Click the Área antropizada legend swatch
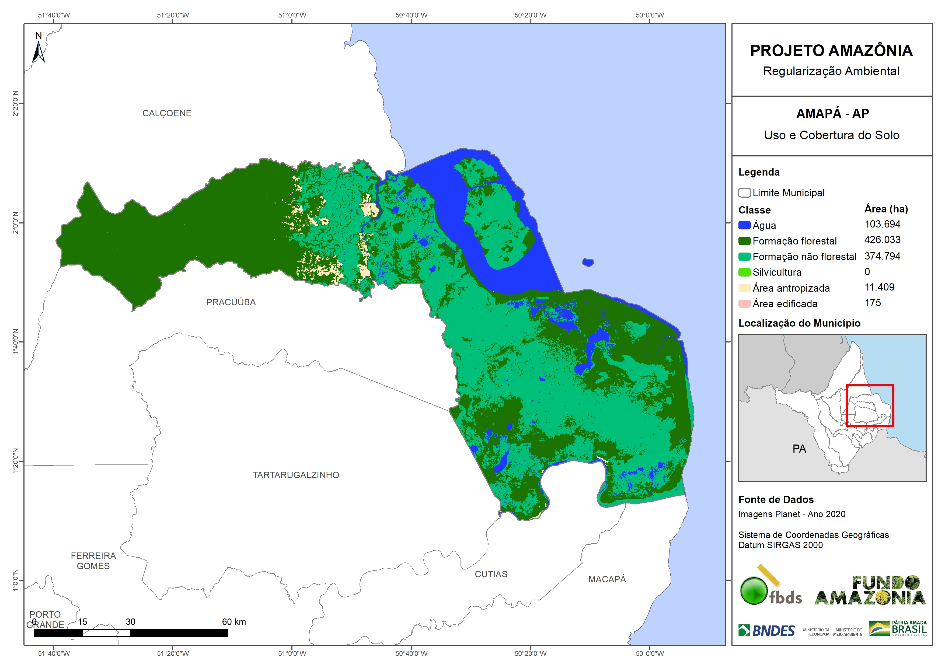The width and height of the screenshot is (945, 668). pos(744,288)
